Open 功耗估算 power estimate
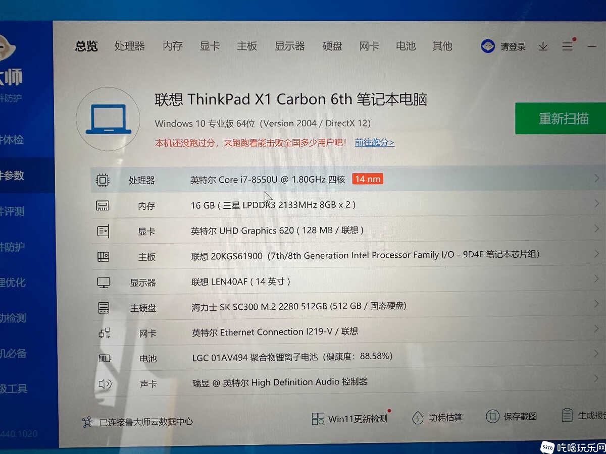Screen dimensions: 606x454 tap(445, 418)
